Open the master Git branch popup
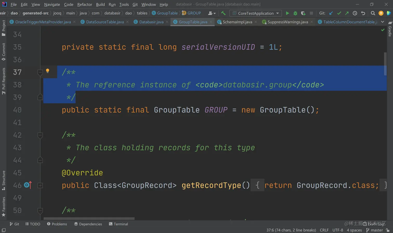This screenshot has height=233, width=393. (375, 230)
